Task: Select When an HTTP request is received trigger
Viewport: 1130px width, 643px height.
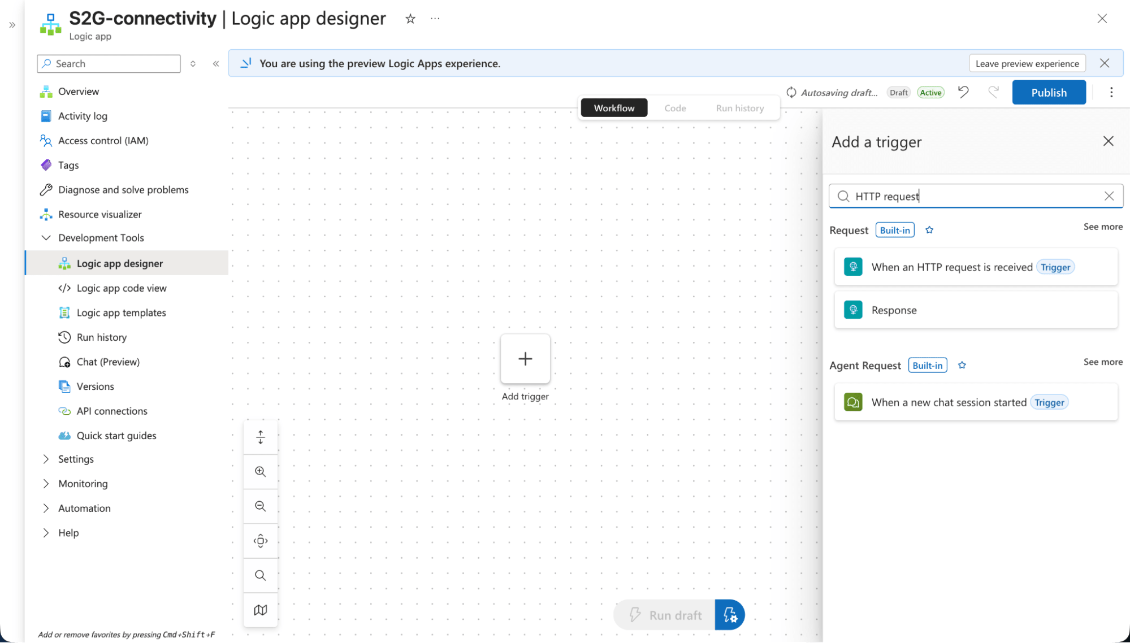Action: pyautogui.click(x=976, y=267)
